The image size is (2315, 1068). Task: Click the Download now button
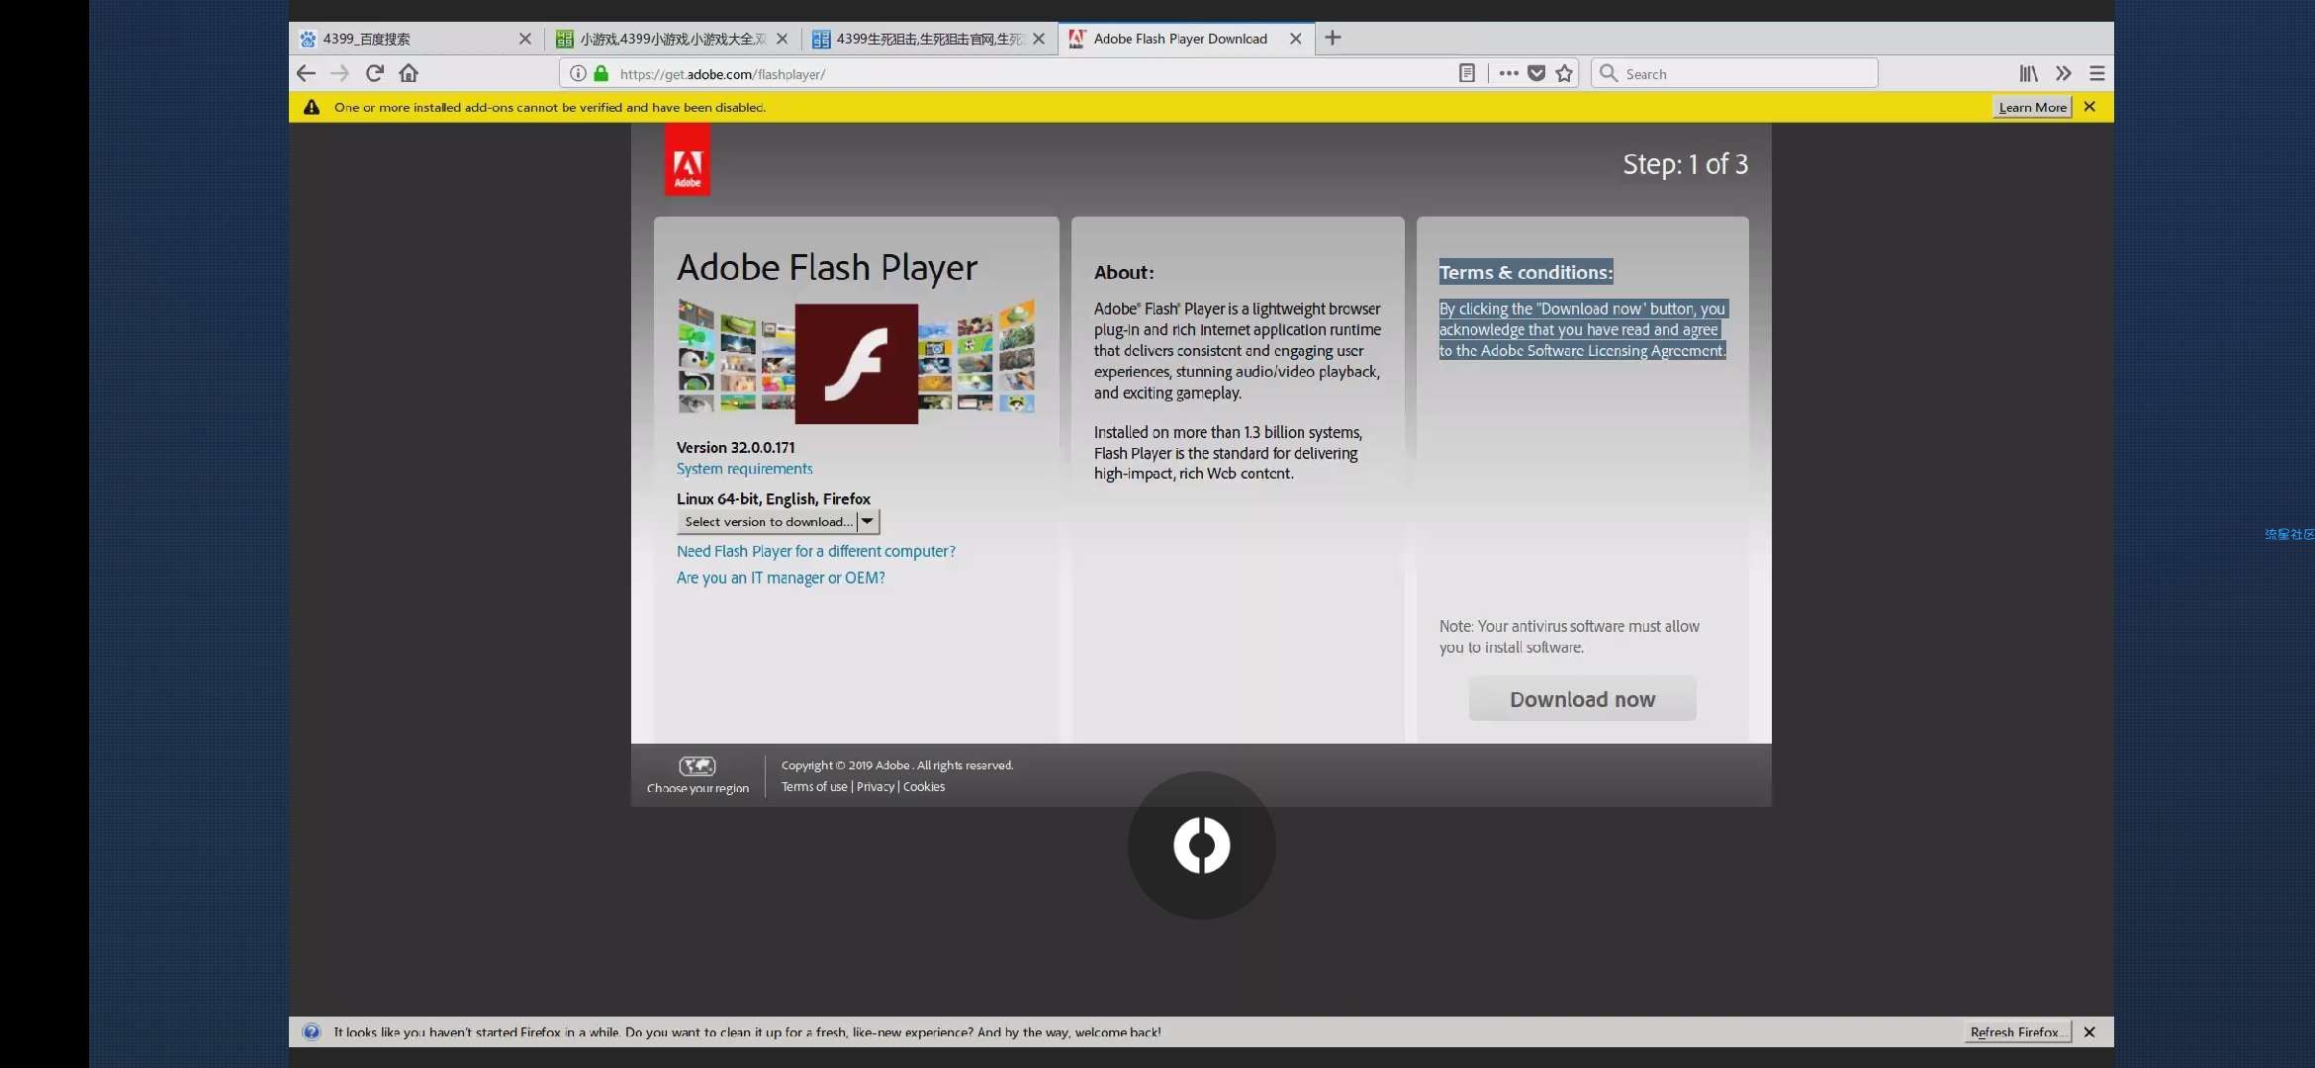coord(1582,699)
